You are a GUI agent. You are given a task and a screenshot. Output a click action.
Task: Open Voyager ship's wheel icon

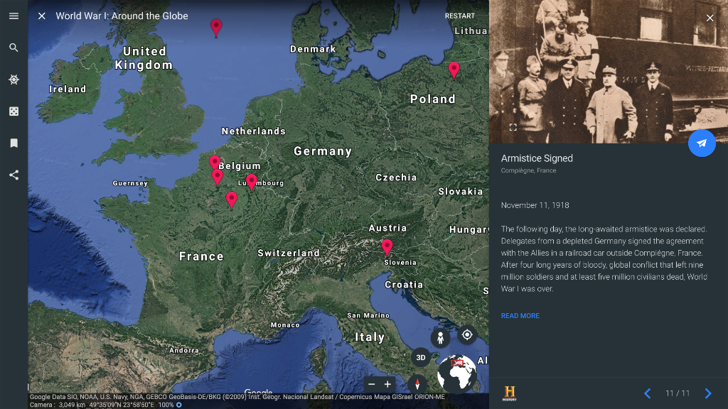tap(14, 80)
